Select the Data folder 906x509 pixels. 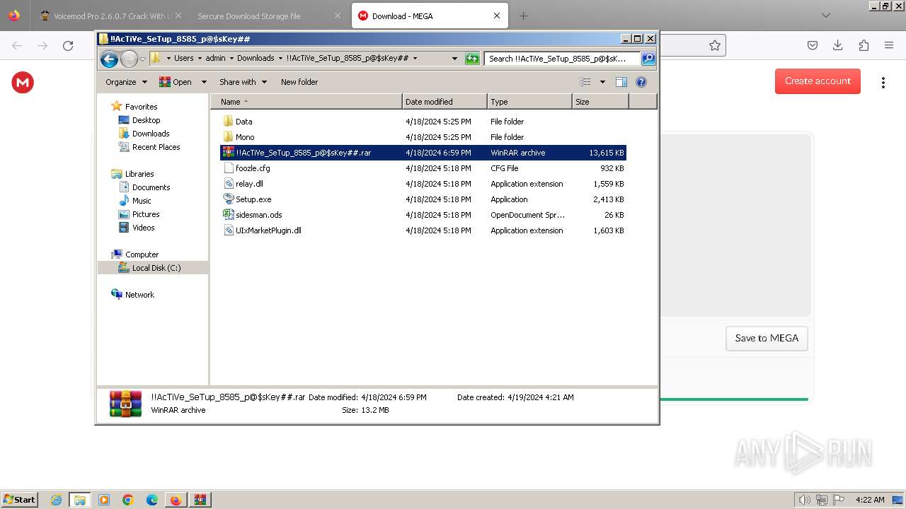pos(423,122)
